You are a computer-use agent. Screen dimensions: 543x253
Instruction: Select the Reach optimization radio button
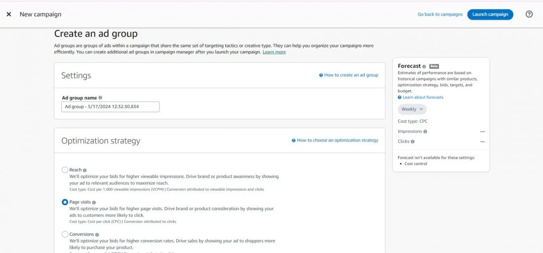pyautogui.click(x=65, y=170)
